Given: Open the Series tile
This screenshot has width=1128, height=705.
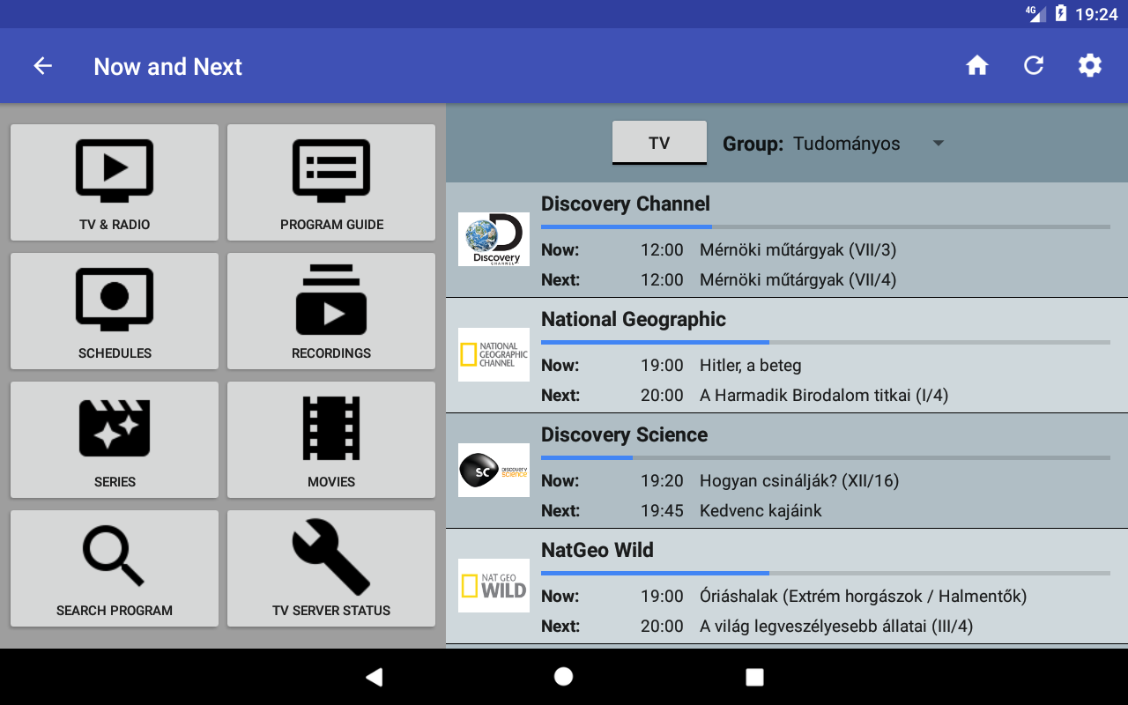Looking at the screenshot, I should click(115, 440).
